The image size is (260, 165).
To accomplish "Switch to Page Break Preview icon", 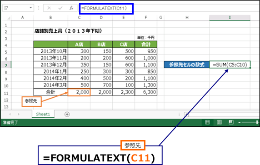I will (231, 122).
